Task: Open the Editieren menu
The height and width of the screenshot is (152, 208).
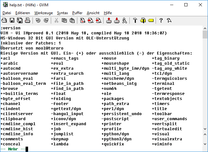Action: pos(23,13)
